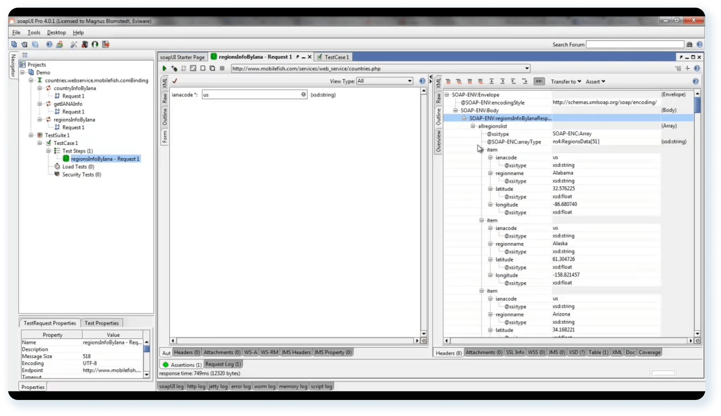The image size is (721, 416).
Task: Open preferences with the wrench tools icon
Action: [74, 44]
